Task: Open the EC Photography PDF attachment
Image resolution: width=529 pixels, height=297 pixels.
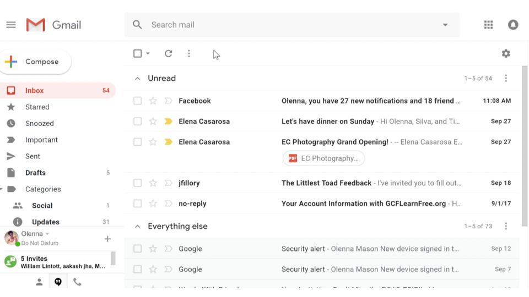Action: (x=323, y=158)
